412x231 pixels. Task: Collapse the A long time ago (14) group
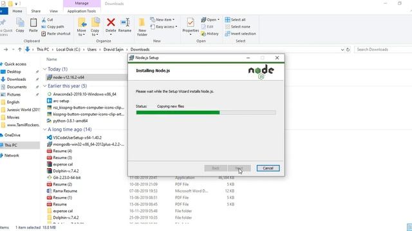[x=44, y=130]
